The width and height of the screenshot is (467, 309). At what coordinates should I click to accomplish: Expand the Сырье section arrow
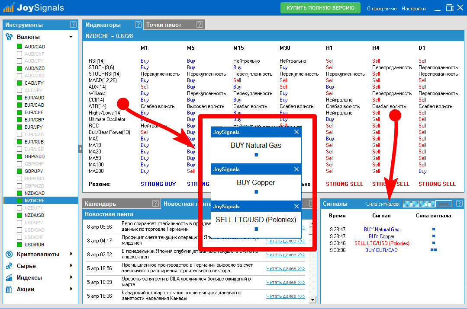(x=71, y=266)
